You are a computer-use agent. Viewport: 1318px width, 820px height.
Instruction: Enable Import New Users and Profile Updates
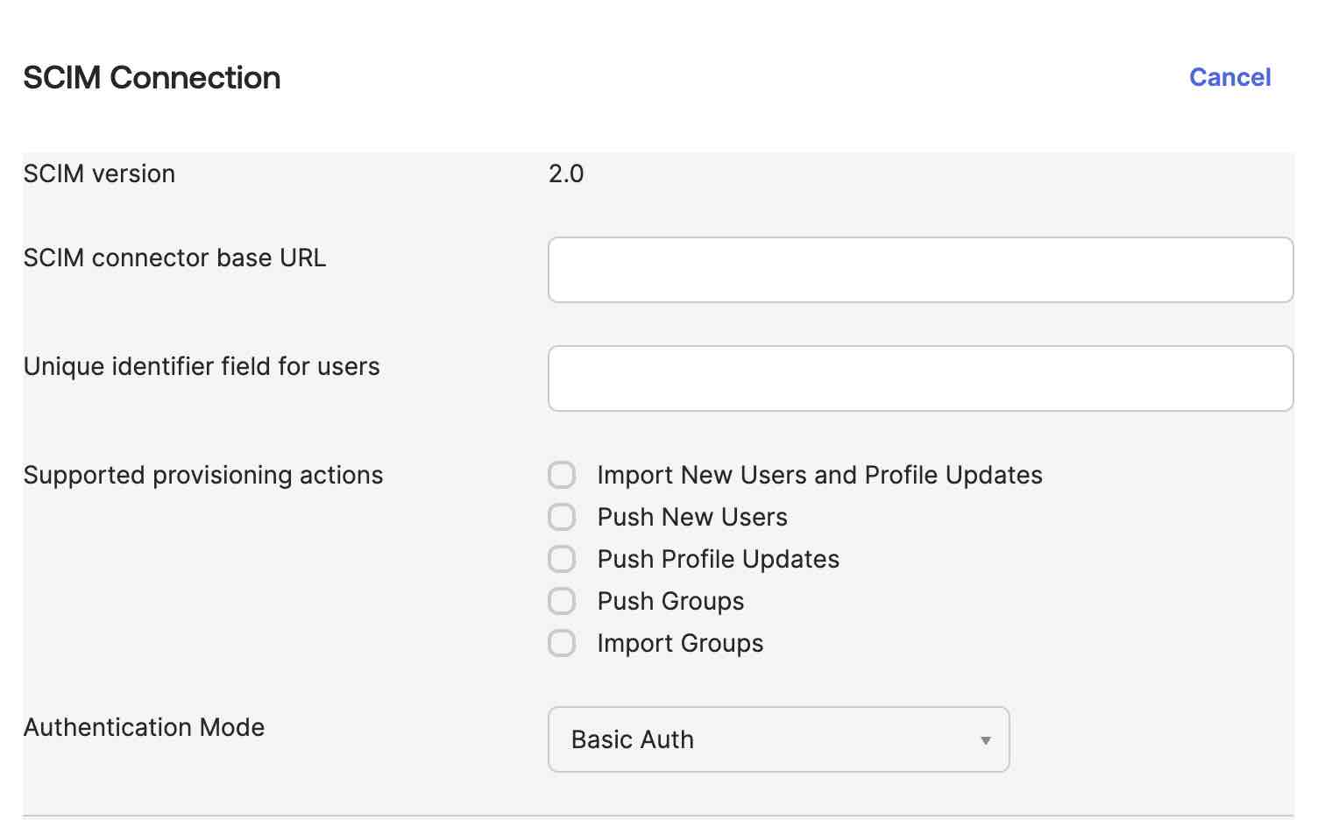click(x=562, y=474)
